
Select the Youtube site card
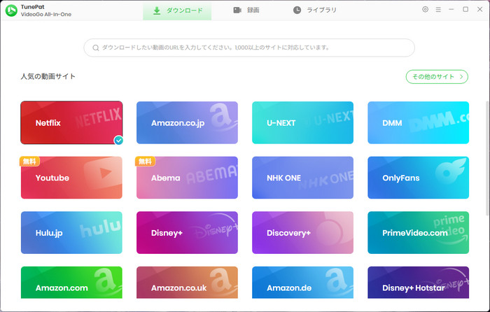coord(71,178)
